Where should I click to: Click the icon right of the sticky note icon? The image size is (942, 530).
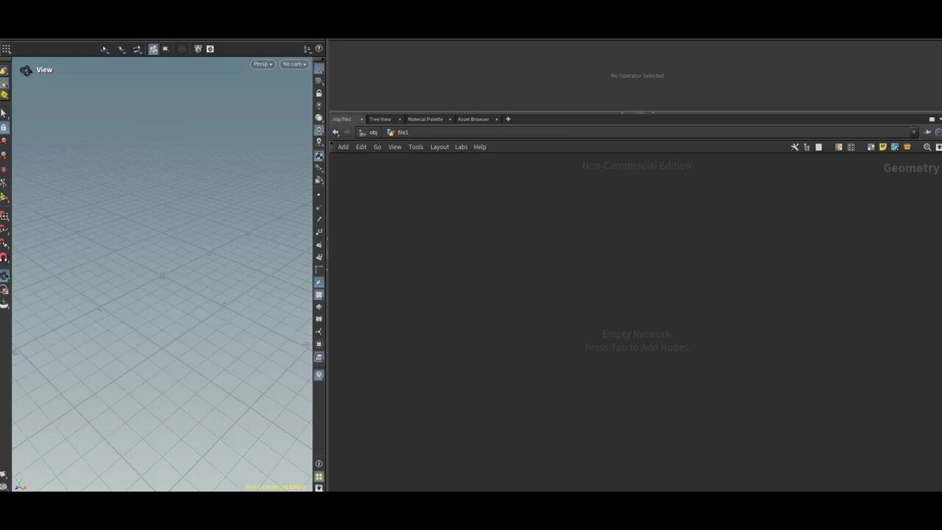click(895, 147)
